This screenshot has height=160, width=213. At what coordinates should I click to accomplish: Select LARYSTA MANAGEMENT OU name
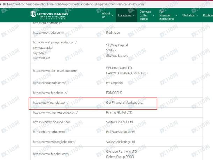tap(127, 73)
